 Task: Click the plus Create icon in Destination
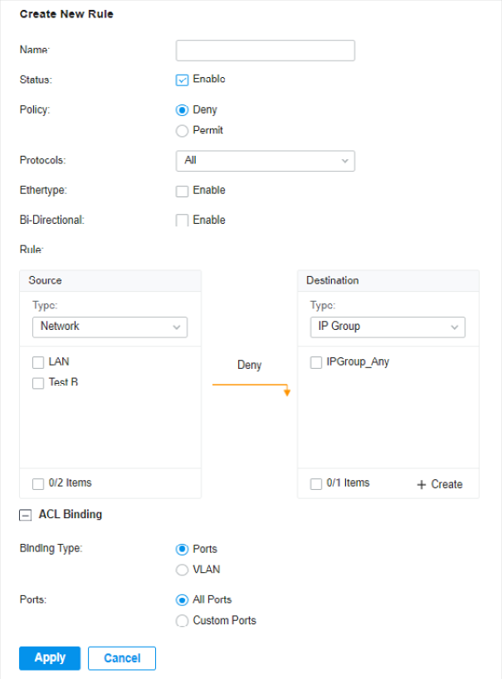[422, 484]
